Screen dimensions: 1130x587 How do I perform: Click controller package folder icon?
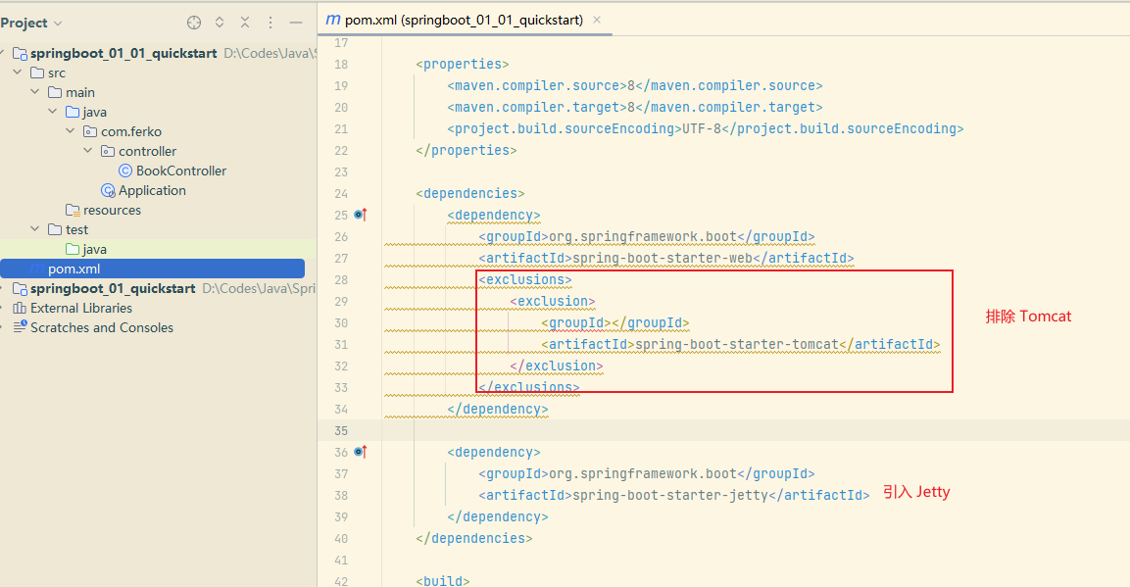click(x=108, y=151)
